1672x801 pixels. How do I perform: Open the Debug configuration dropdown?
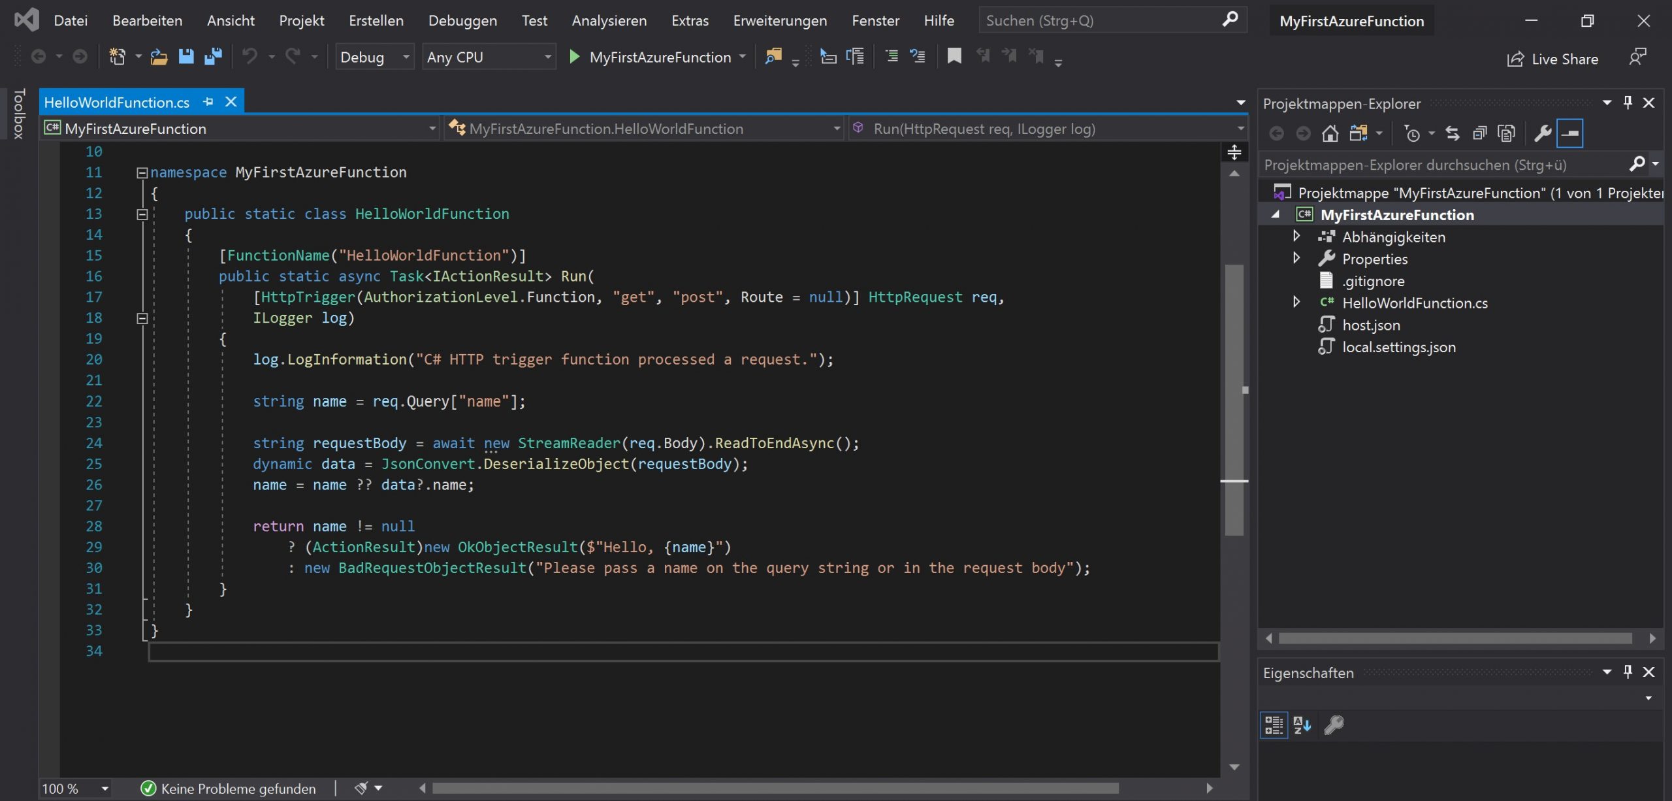click(x=374, y=57)
